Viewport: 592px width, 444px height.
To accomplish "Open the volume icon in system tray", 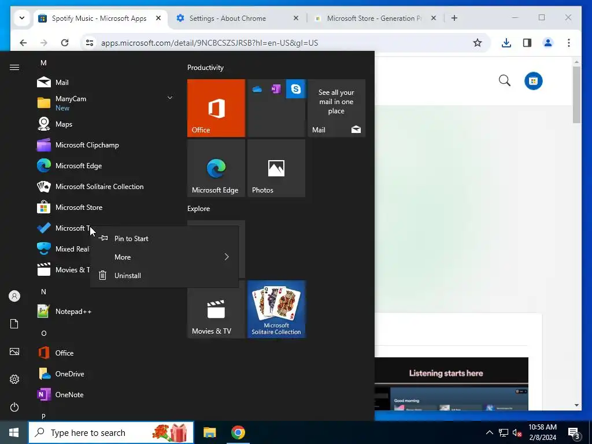I will (517, 432).
